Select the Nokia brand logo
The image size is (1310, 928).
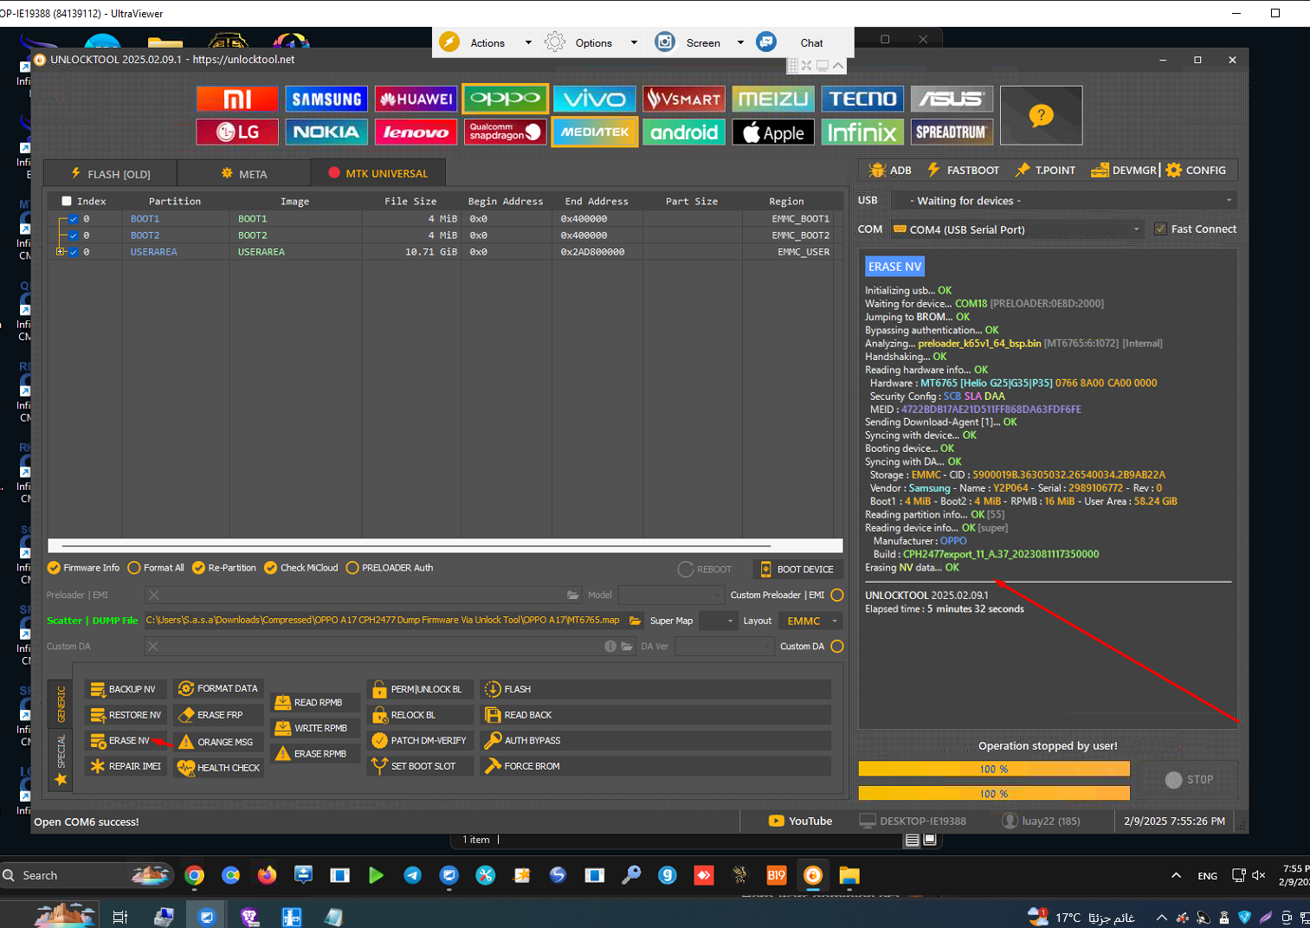[326, 132]
